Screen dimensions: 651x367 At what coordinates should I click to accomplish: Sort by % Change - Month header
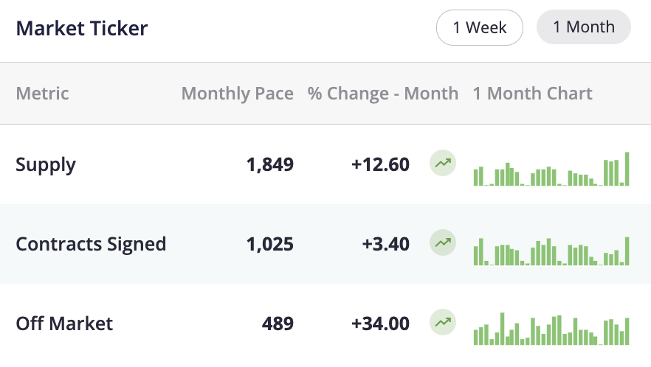[383, 94]
